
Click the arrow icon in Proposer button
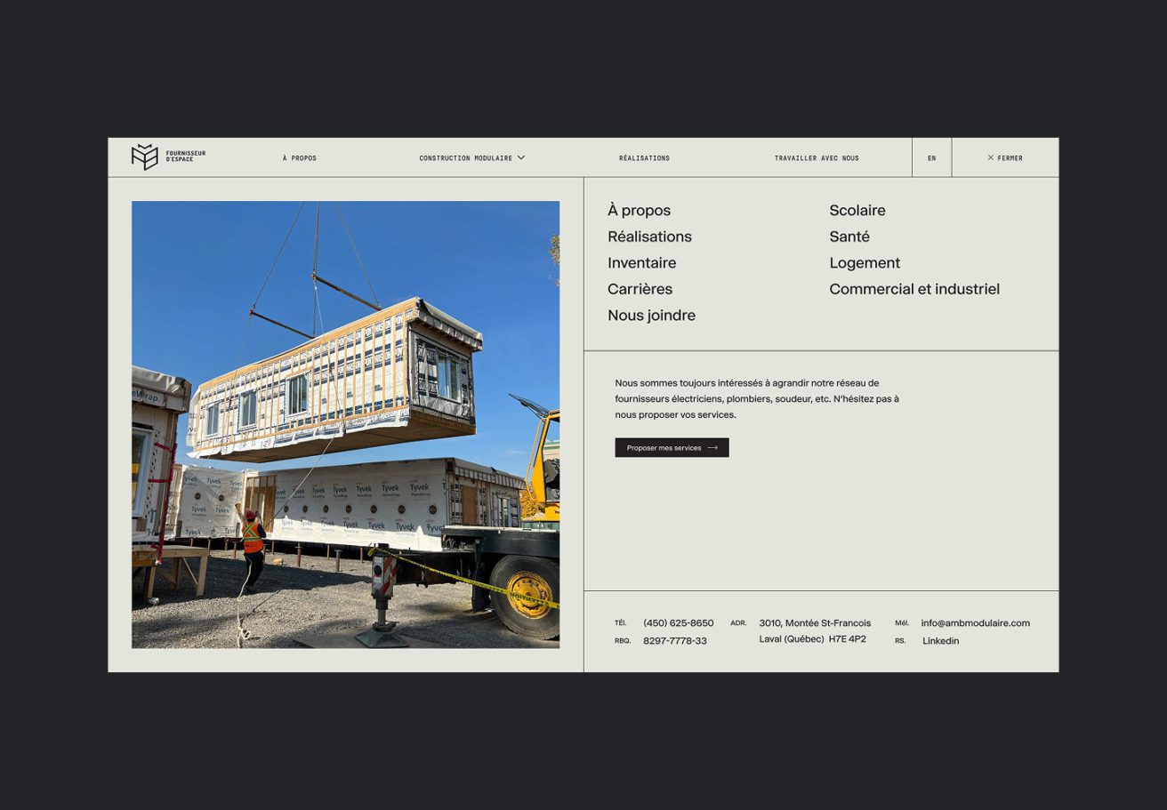712,448
